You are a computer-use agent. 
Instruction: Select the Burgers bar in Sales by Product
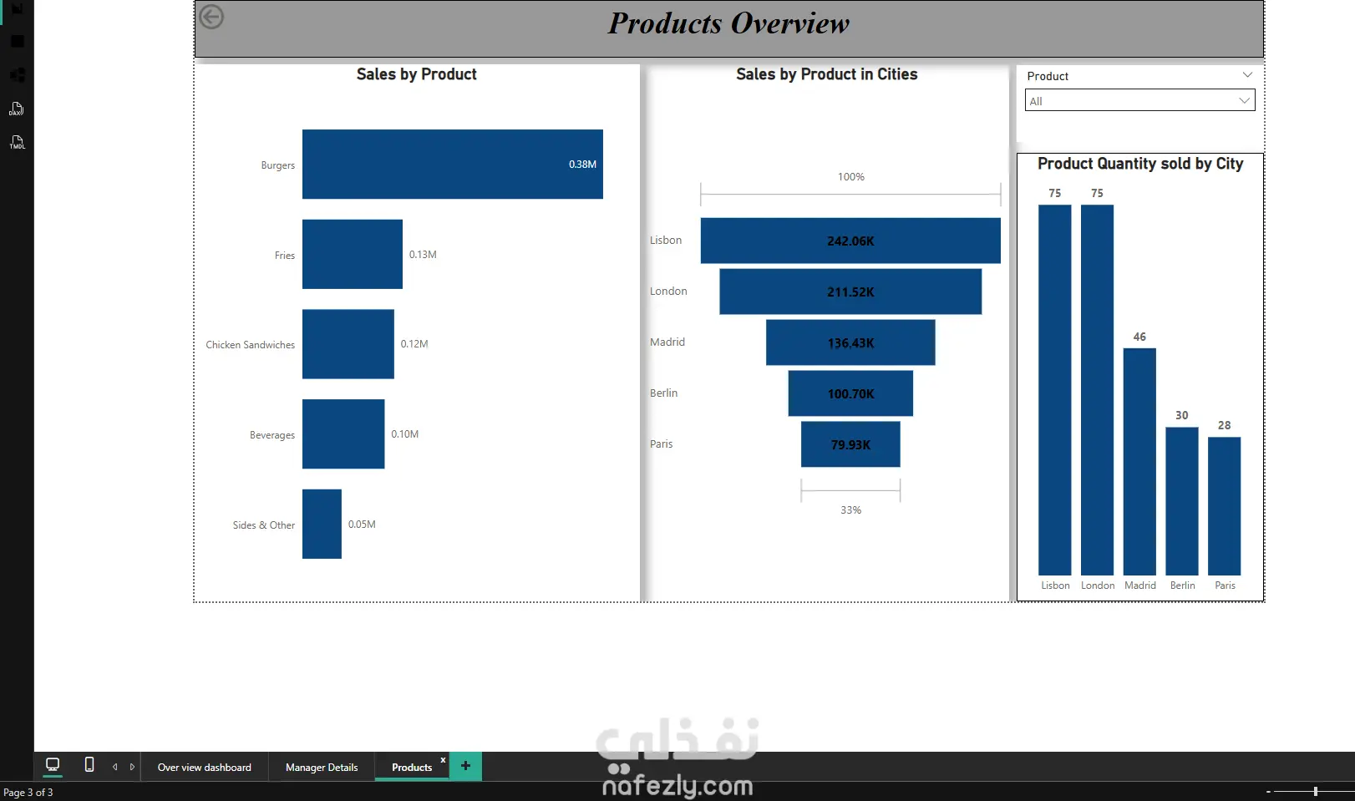click(453, 164)
